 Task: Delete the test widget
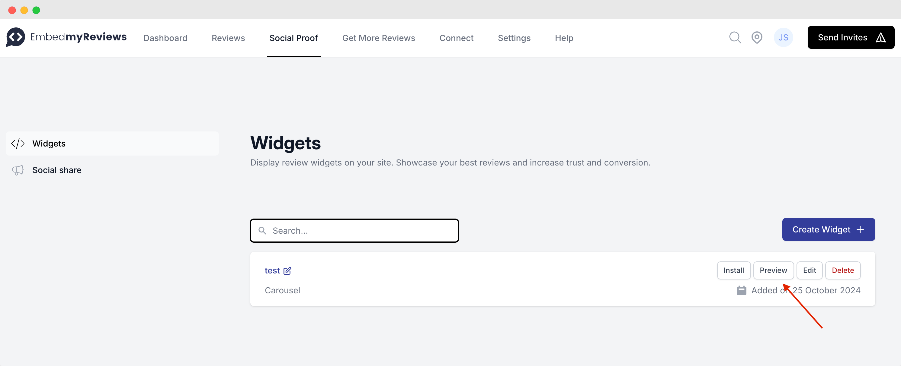843,270
